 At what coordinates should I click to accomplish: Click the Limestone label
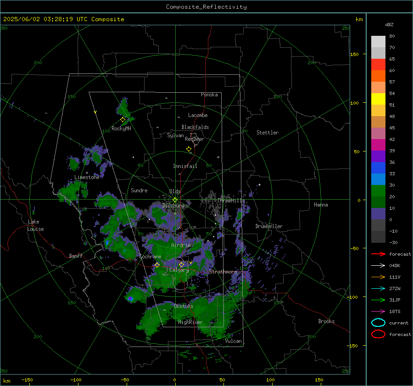(87, 177)
